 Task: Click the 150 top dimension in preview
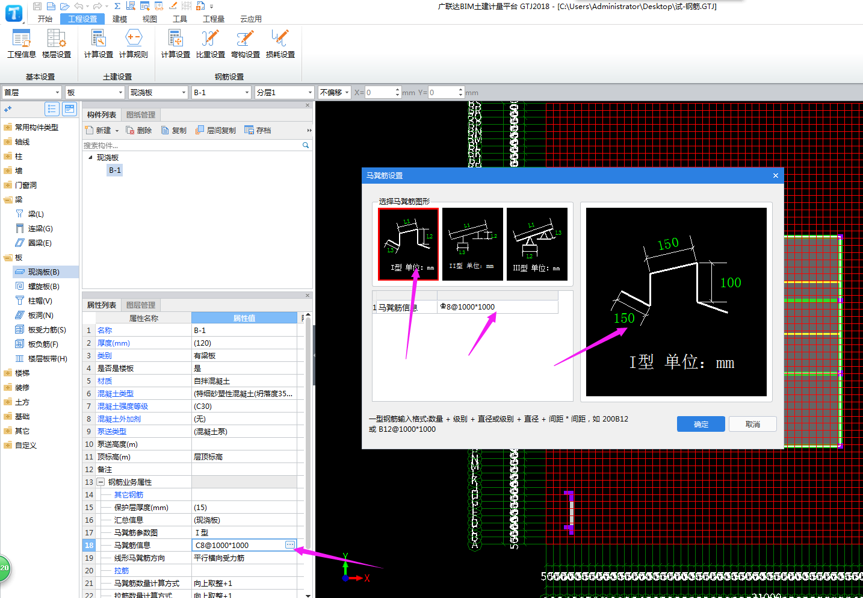(x=668, y=244)
